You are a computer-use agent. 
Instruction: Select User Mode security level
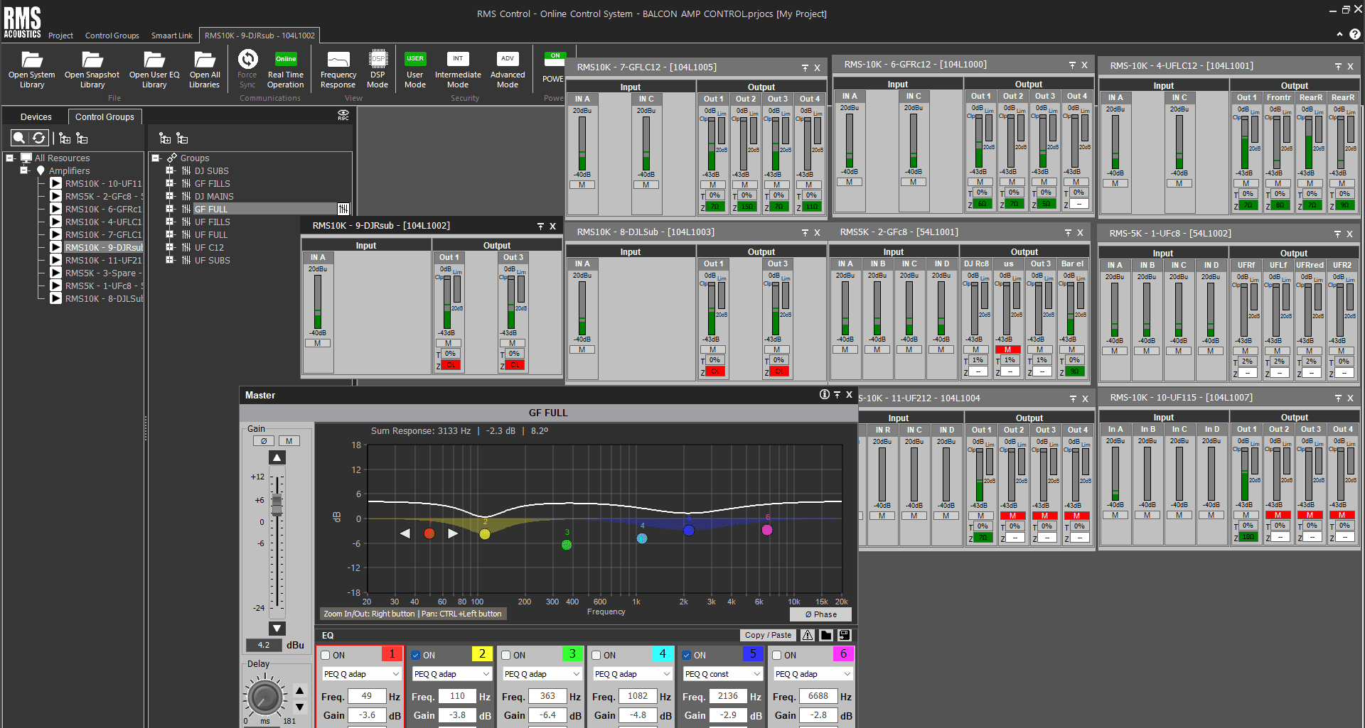[x=415, y=70]
